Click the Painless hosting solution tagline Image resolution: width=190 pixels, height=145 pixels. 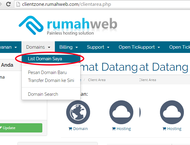pyautogui.click(x=70, y=33)
